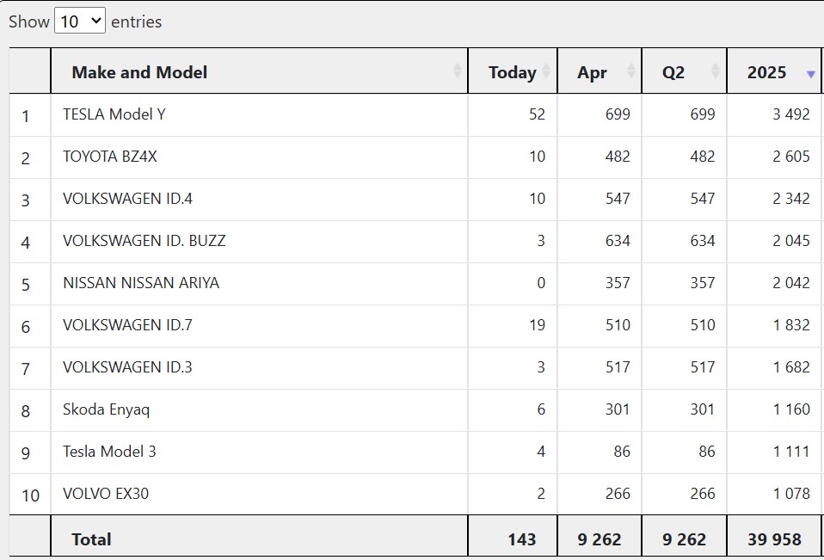The width and height of the screenshot is (824, 560).
Task: Open the Show entries dropdown
Action: [x=80, y=21]
